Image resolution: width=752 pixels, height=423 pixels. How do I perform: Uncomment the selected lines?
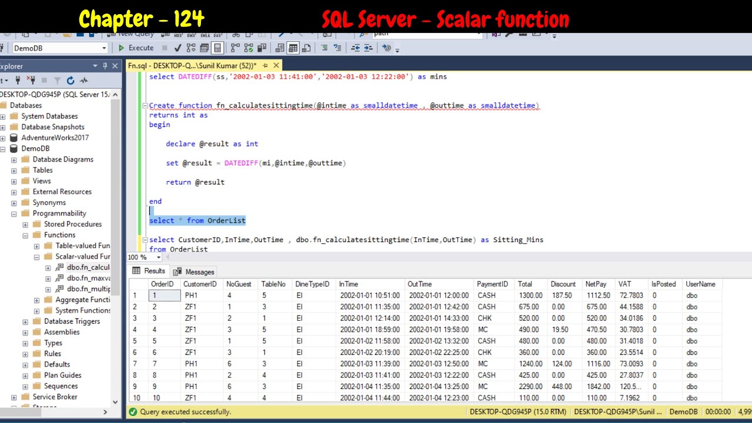(337, 48)
